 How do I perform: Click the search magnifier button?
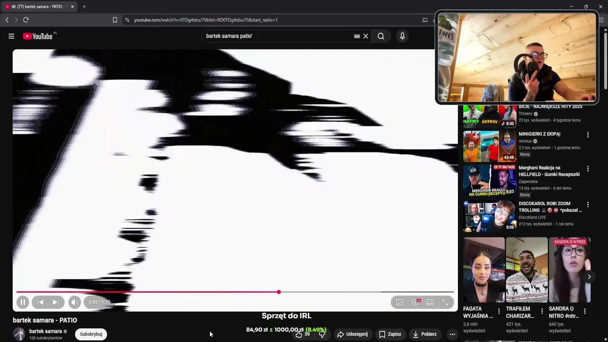tap(381, 36)
